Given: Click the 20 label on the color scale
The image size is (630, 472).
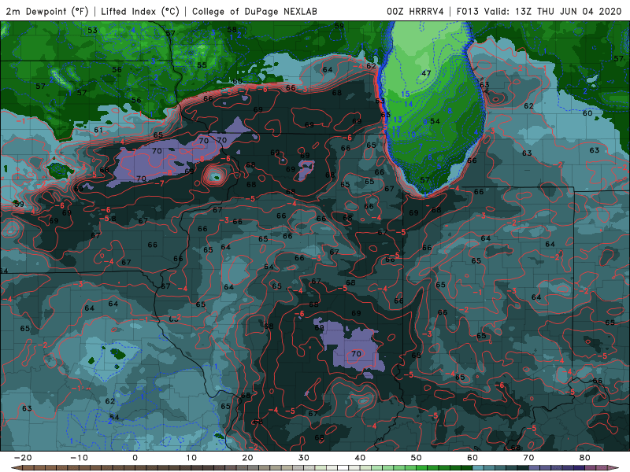Looking at the screenshot, I should 247,458.
